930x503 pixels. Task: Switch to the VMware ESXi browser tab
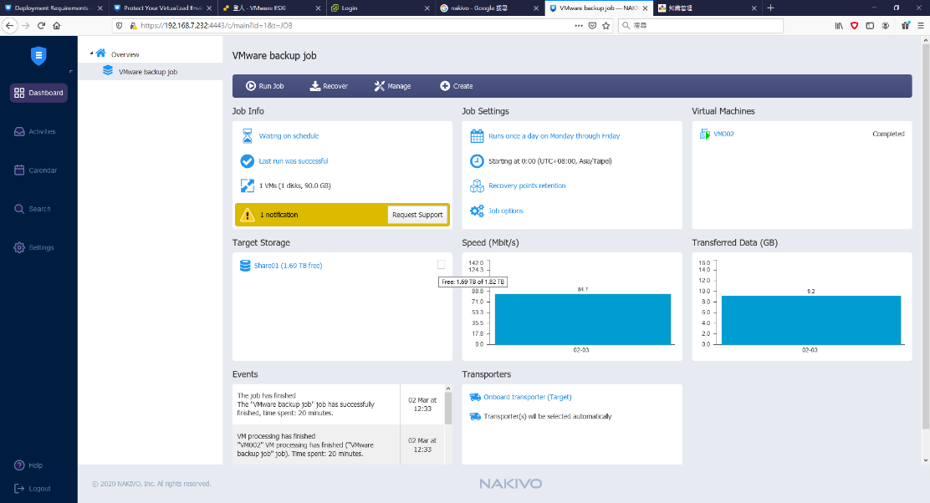click(x=272, y=8)
